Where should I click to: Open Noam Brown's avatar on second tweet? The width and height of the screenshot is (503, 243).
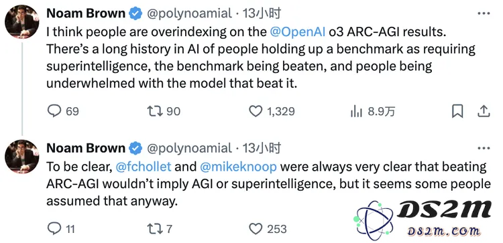22,157
